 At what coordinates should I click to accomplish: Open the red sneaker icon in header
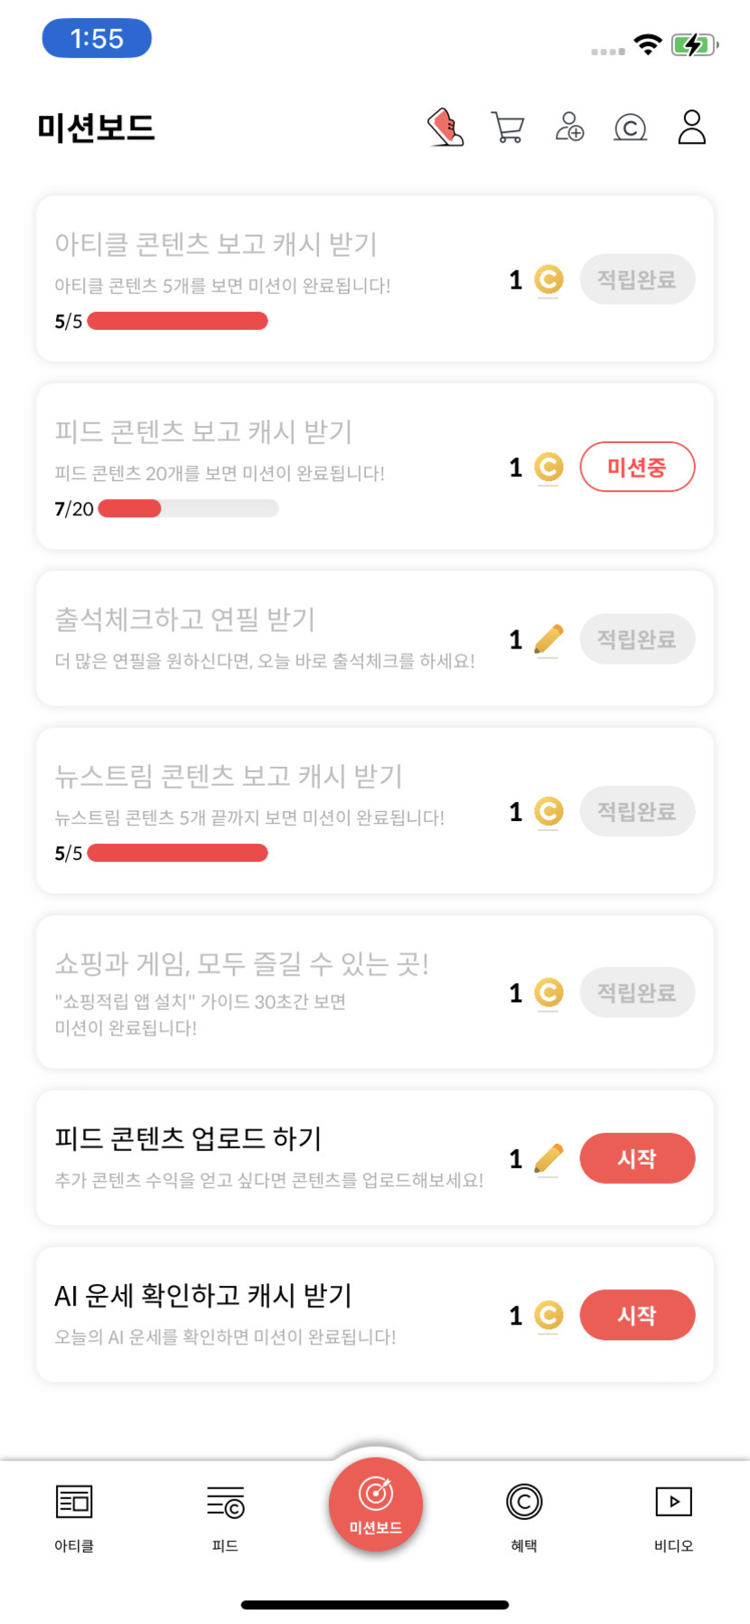tap(445, 127)
